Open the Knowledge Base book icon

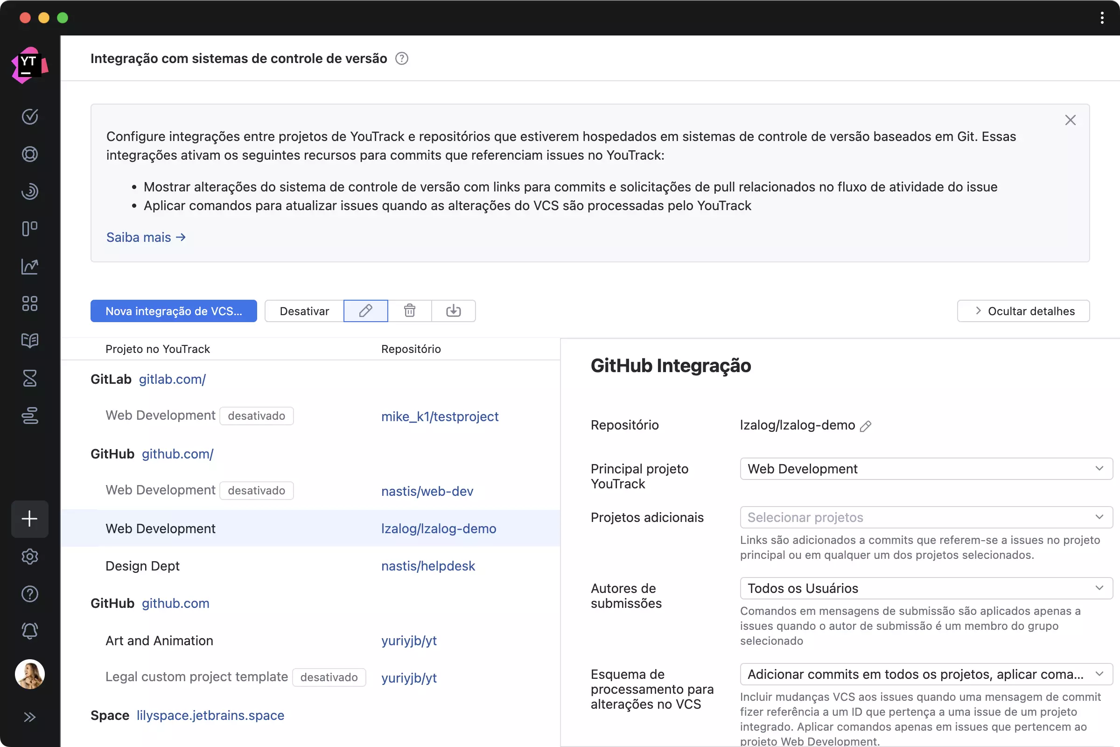point(29,341)
